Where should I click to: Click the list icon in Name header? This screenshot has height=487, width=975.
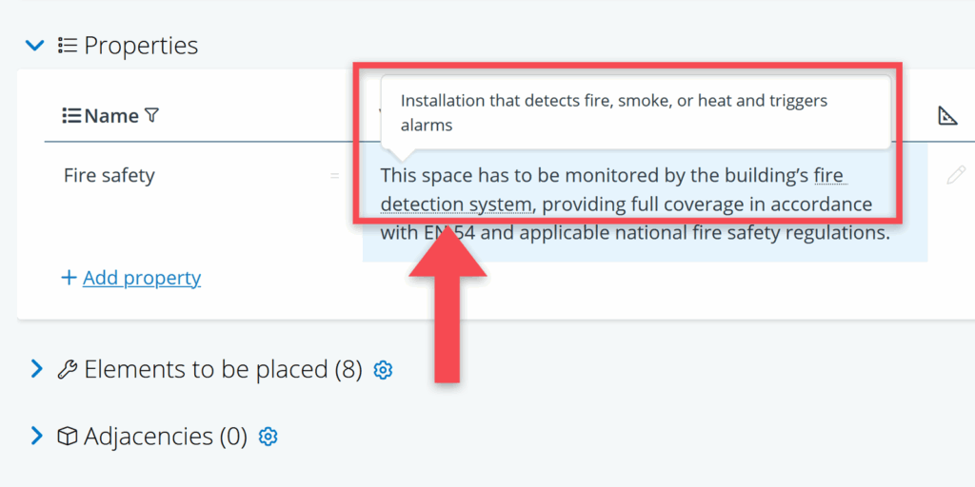pyautogui.click(x=71, y=116)
